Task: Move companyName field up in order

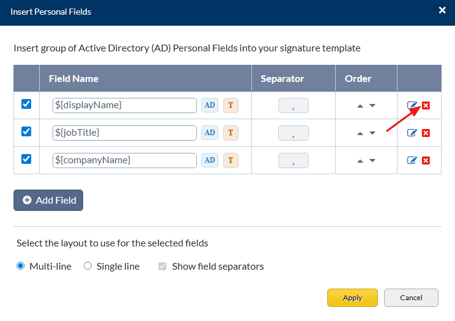Action: pyautogui.click(x=360, y=161)
